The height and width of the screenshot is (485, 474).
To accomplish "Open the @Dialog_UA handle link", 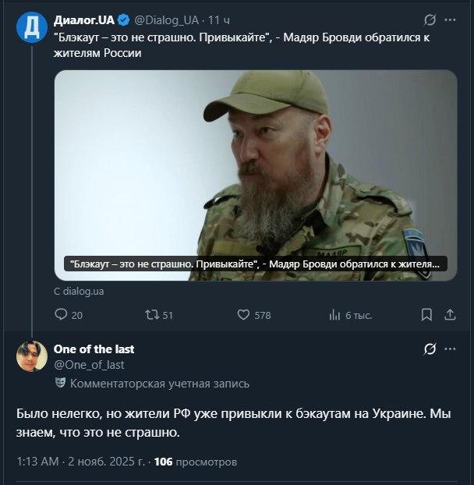I will 167,19.
